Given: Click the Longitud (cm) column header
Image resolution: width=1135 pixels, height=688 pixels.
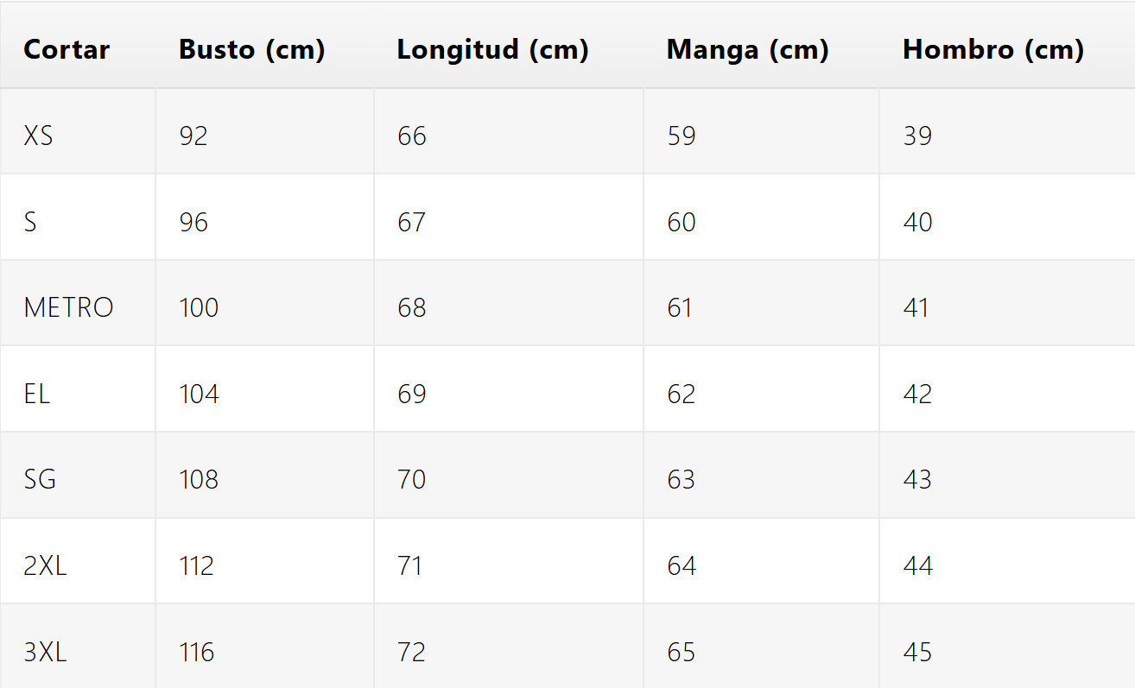Looking at the screenshot, I should coord(492,50).
